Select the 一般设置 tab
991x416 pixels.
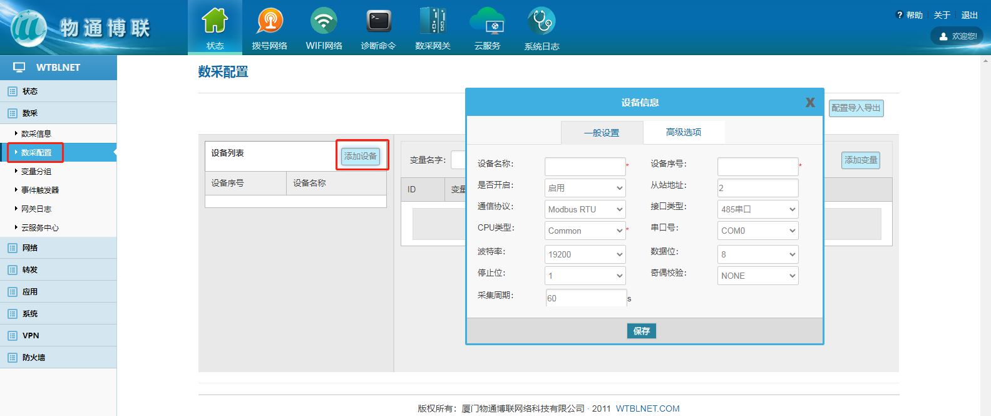[602, 133]
